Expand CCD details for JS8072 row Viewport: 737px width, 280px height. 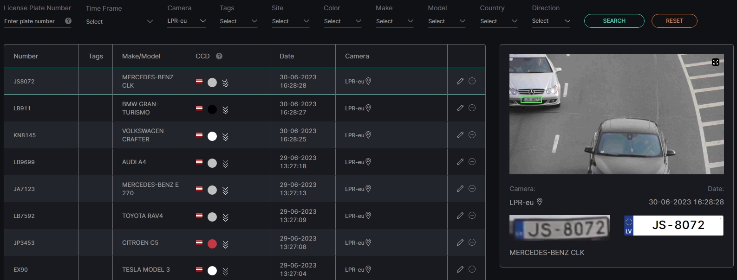225,83
